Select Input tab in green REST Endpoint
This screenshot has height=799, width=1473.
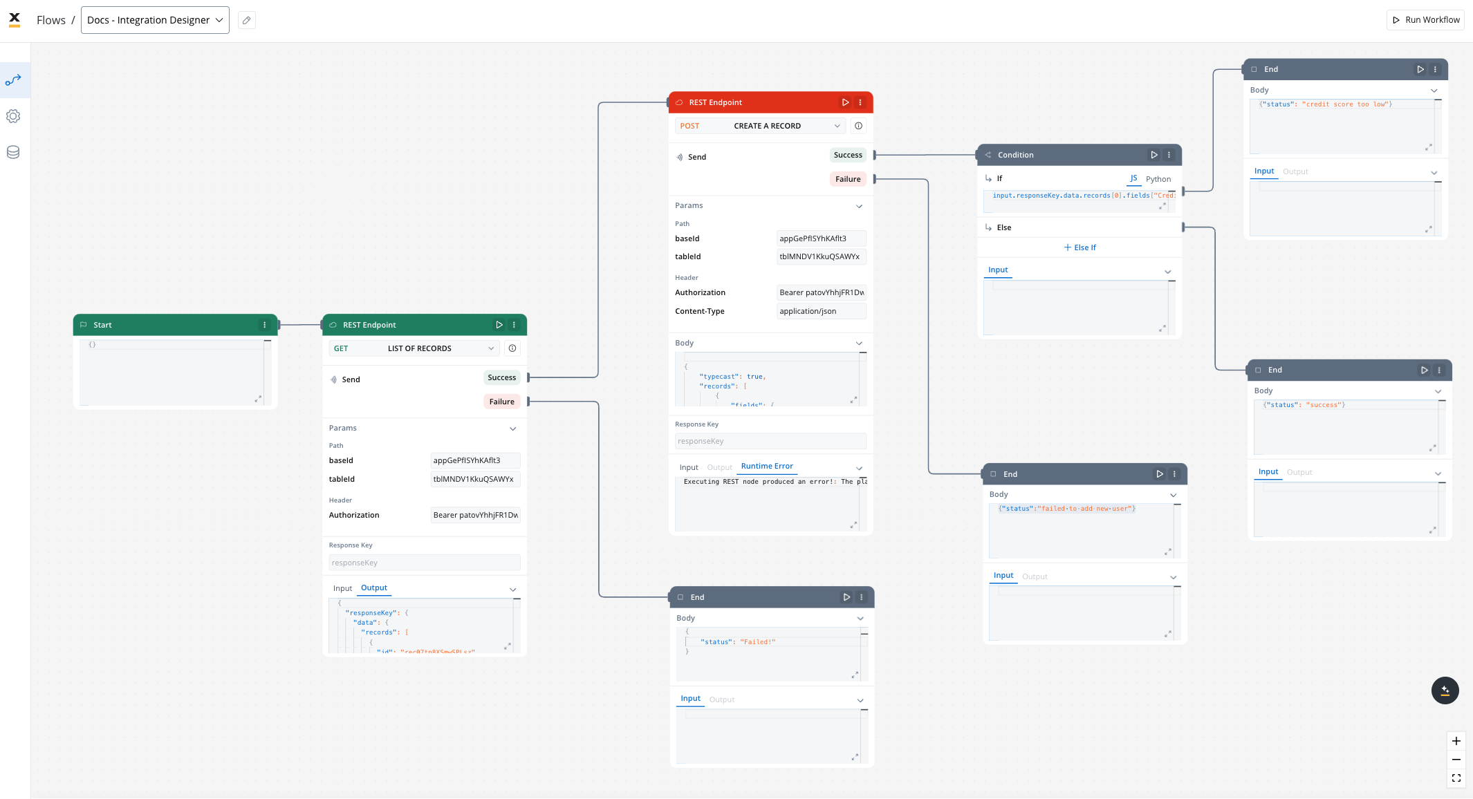pos(342,589)
